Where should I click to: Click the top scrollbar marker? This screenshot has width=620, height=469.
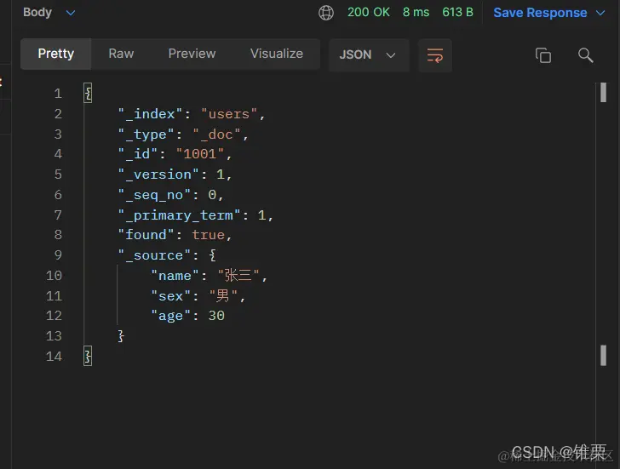[x=603, y=93]
